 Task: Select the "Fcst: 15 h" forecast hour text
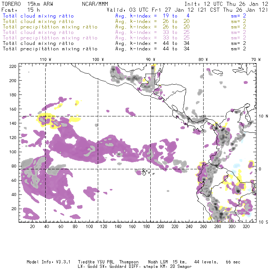point(21,10)
